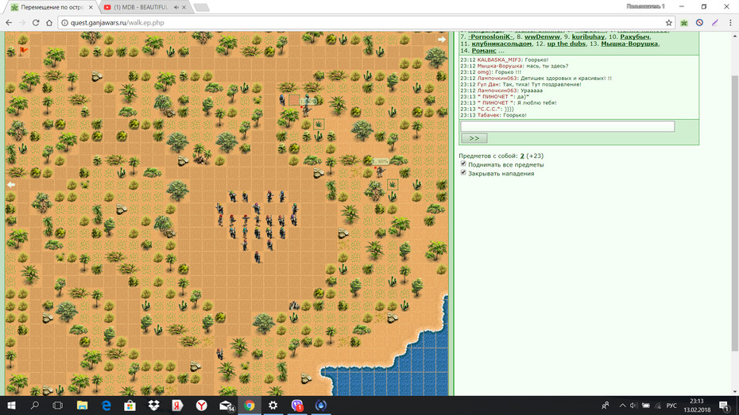Click the page vertical scrollbar thumb
739x415 pixels.
click(x=735, y=212)
